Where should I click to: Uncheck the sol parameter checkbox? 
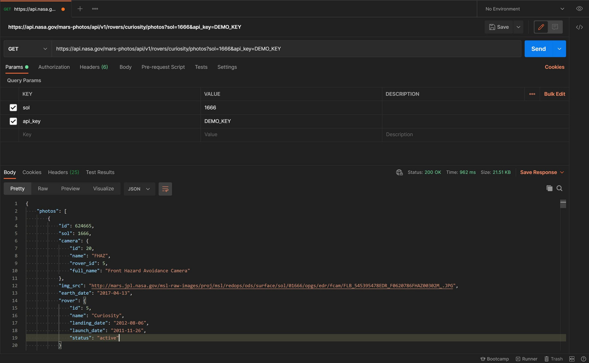click(13, 108)
